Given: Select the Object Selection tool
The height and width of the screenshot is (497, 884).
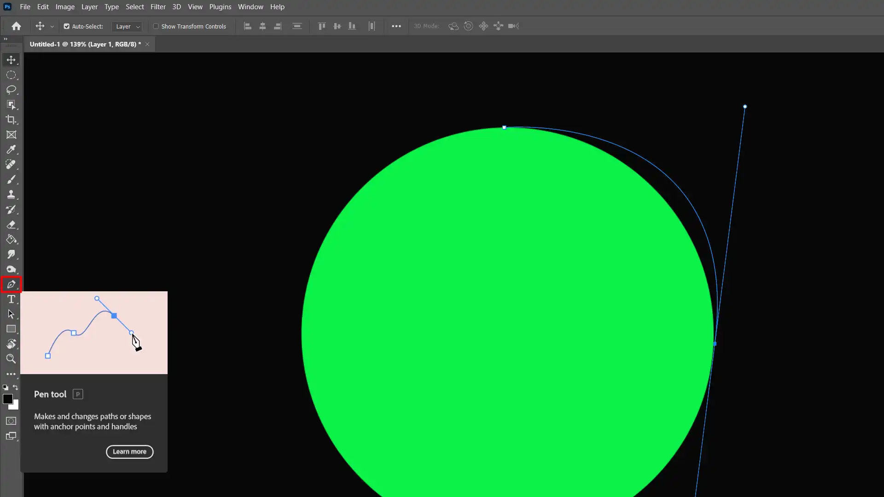Looking at the screenshot, I should (x=11, y=105).
